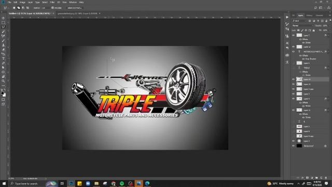332x187 pixels.
Task: Add layer style fx at panel bottom
Action: (302, 178)
